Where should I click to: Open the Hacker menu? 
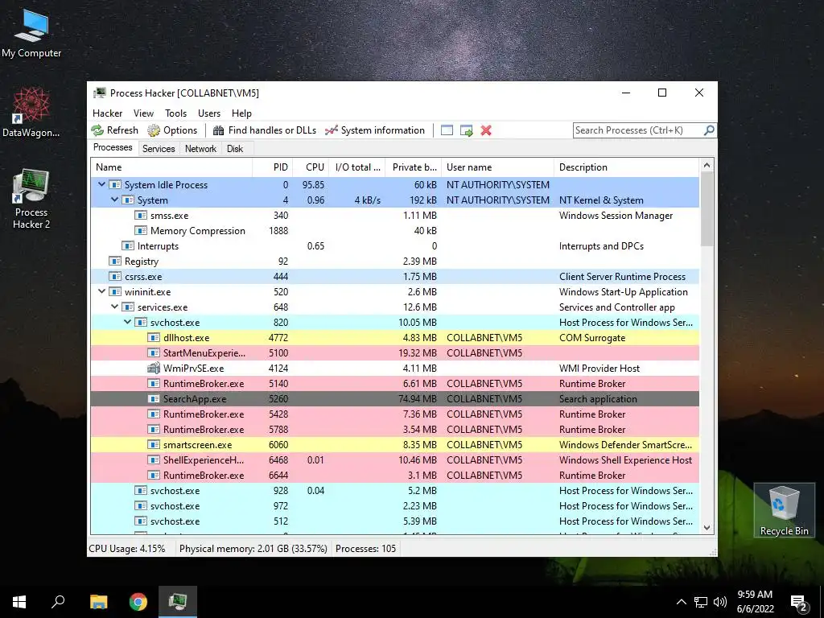pos(107,113)
